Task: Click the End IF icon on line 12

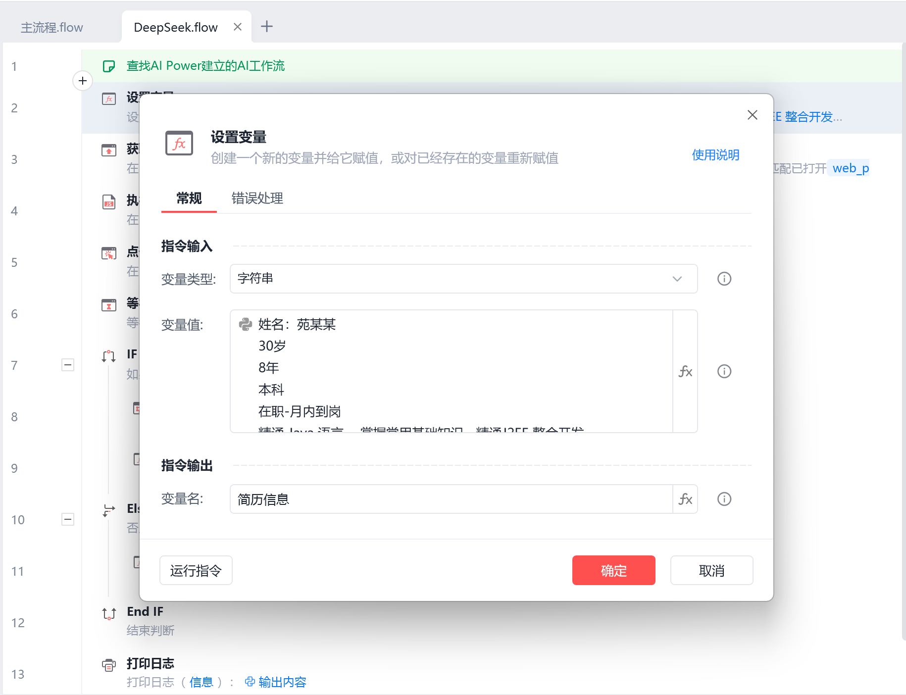Action: click(109, 614)
